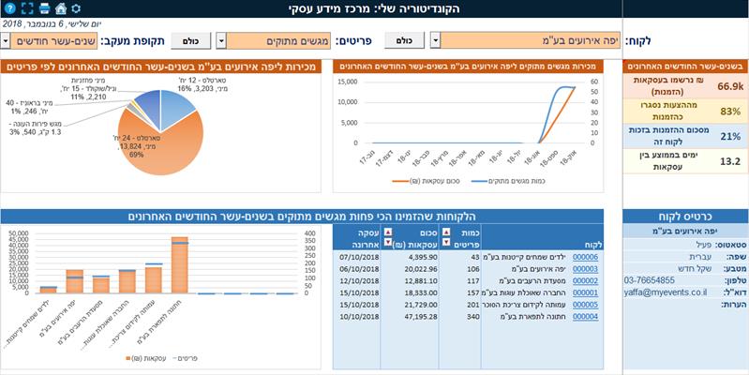Open the tracking period dropdown arrow

(6, 40)
